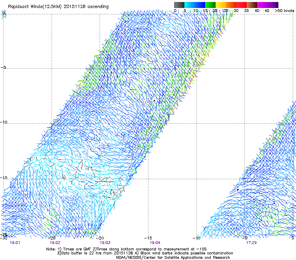The width and height of the screenshot is (296, 260).
Task: Click the magenta 40-45 knots color bar segment
Action: (x=262, y=5)
